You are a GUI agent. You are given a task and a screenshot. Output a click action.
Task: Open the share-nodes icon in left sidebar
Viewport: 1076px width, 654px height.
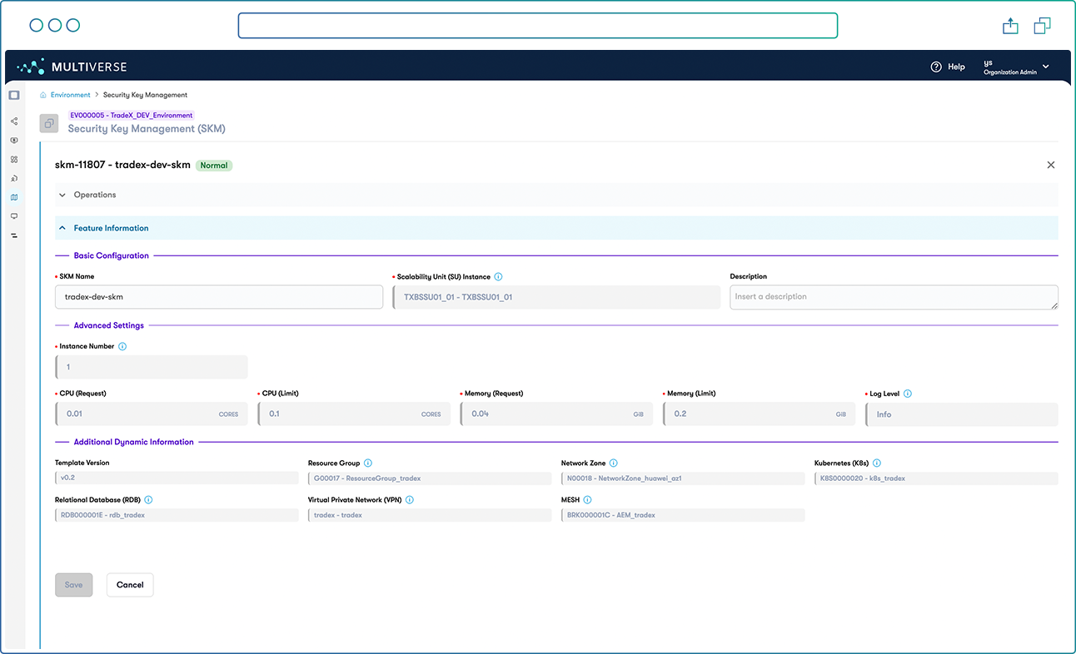(x=14, y=121)
